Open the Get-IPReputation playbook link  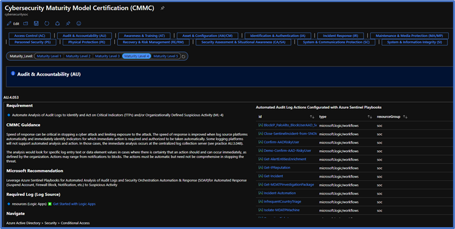click(x=277, y=168)
